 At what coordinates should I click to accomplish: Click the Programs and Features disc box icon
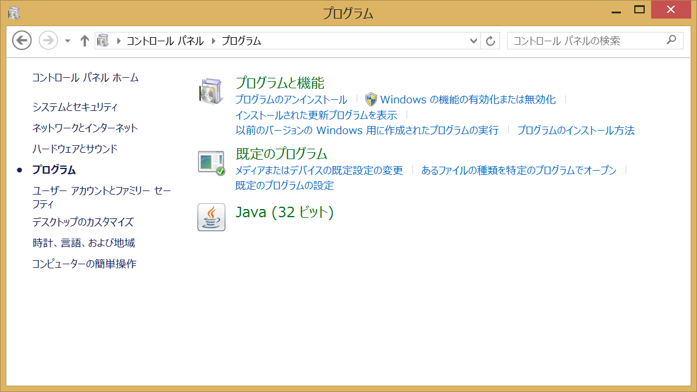(210, 91)
